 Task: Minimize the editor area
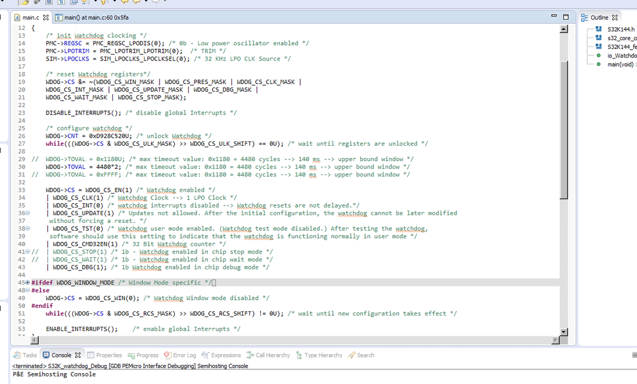click(x=553, y=16)
